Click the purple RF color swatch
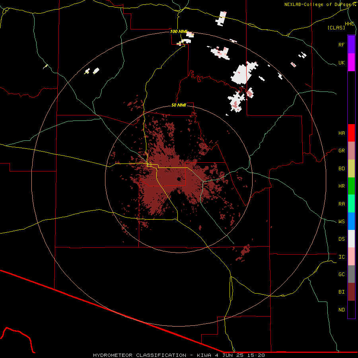This screenshot has width=358, height=358. [x=351, y=45]
